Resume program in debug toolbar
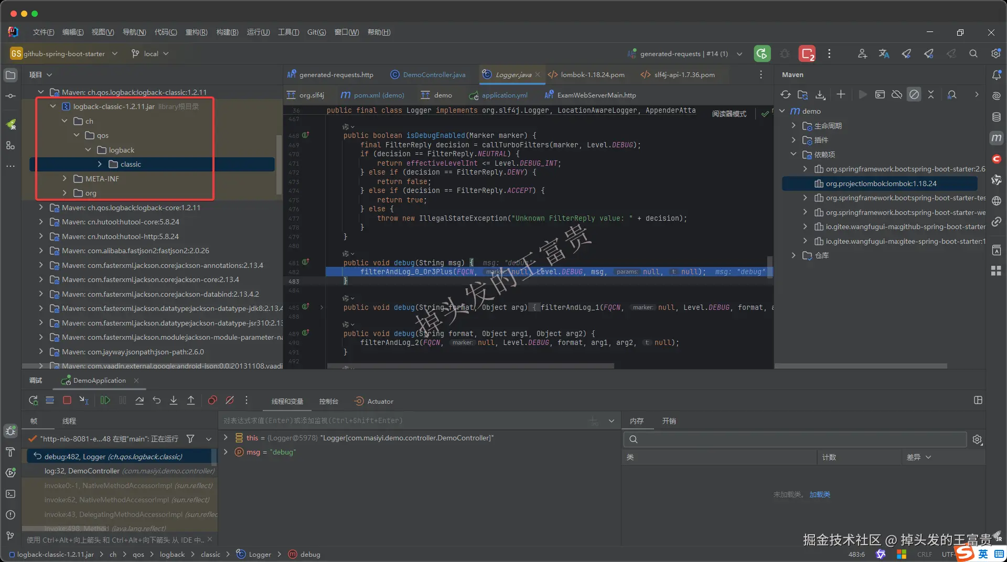 105,401
